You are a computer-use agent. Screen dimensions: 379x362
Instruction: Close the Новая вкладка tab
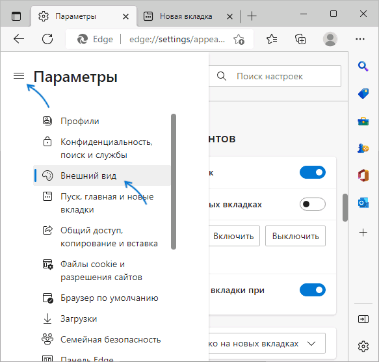229,16
